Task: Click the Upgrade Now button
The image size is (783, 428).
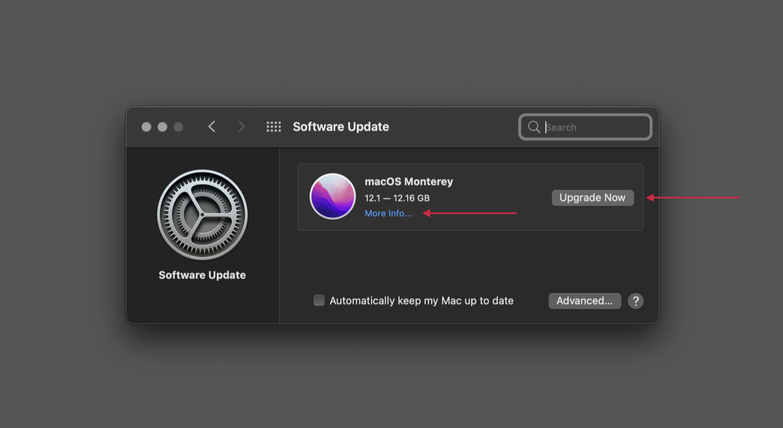Action: coord(593,197)
